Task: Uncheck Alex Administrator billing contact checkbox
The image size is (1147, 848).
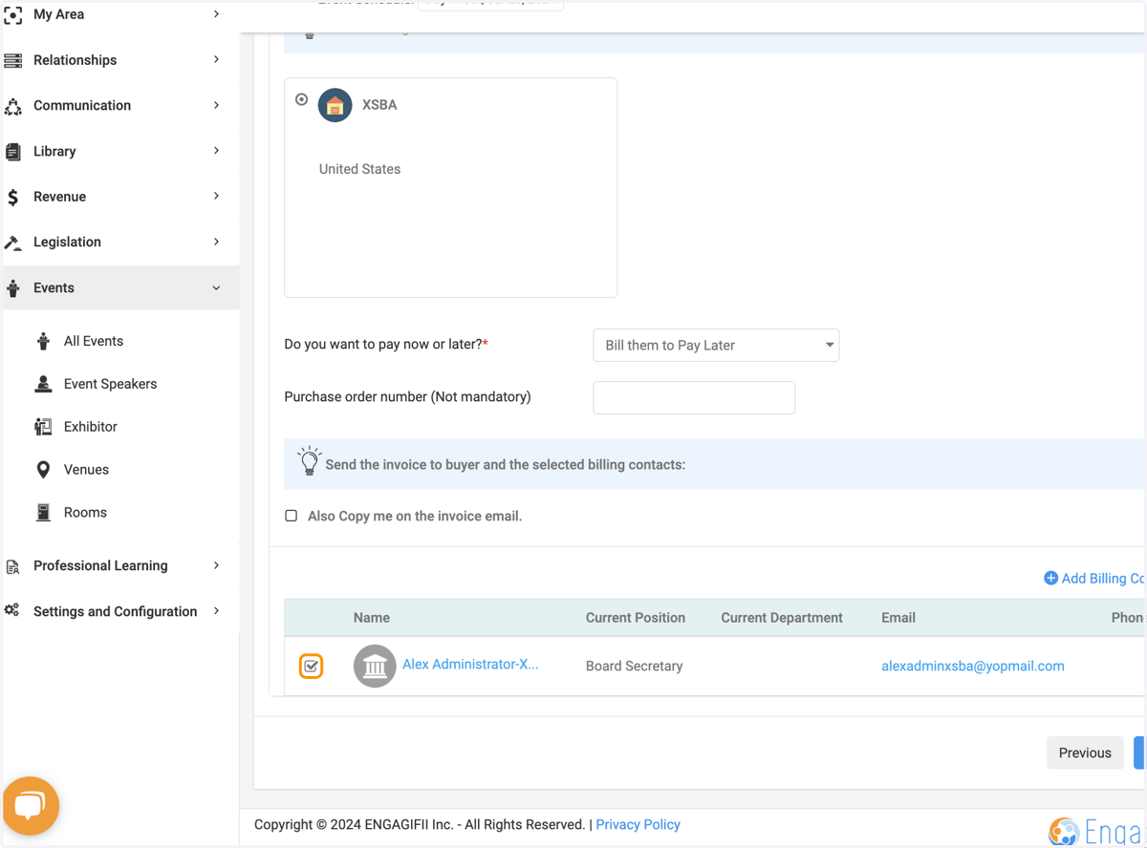Action: pyautogui.click(x=311, y=666)
